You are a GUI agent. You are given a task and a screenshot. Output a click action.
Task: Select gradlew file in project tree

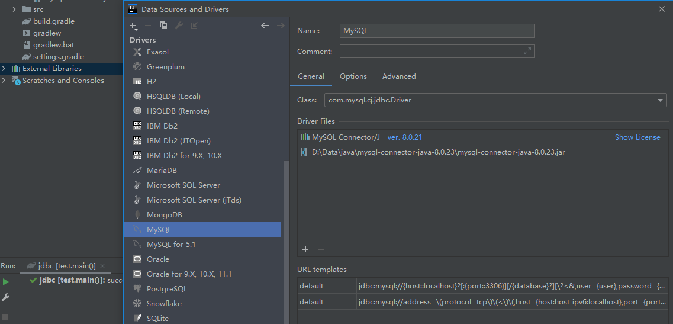tap(47, 33)
